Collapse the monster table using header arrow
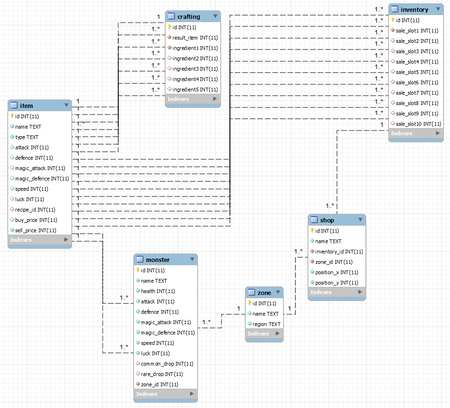This screenshot has width=450, height=408. click(x=192, y=260)
